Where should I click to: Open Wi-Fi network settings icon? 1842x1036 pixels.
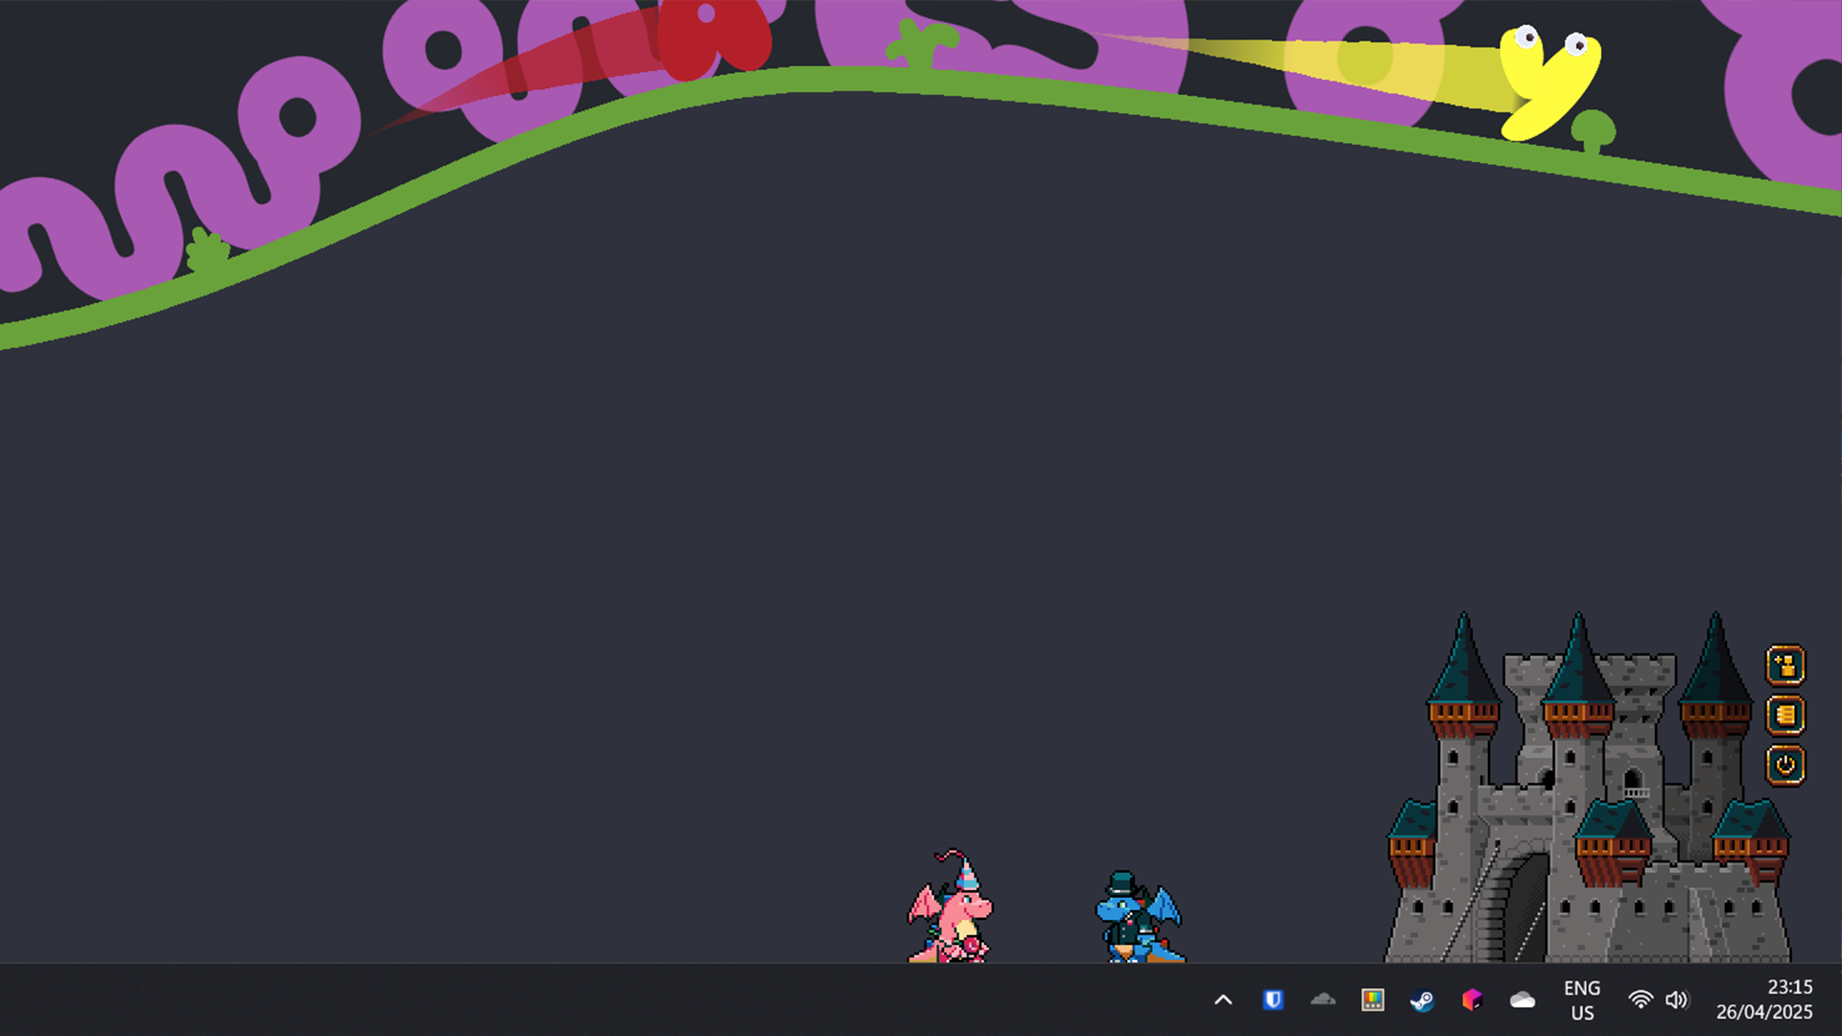[1641, 1000]
